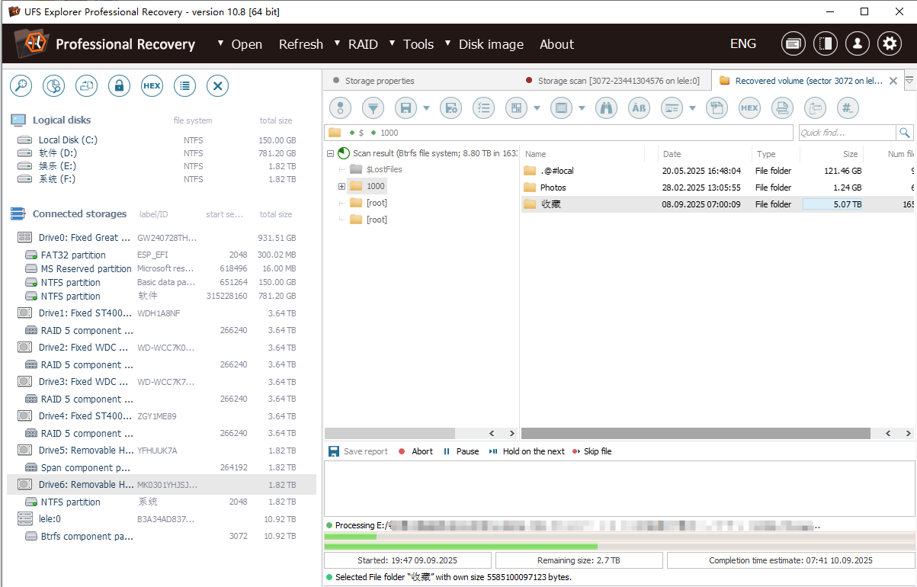Image resolution: width=917 pixels, height=587 pixels.
Task: Open the tab list dropdown at far right
Action: tap(909, 80)
